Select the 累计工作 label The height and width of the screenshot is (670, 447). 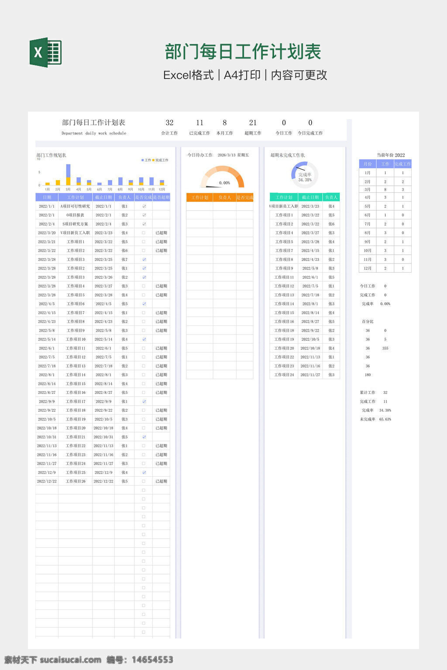(368, 393)
